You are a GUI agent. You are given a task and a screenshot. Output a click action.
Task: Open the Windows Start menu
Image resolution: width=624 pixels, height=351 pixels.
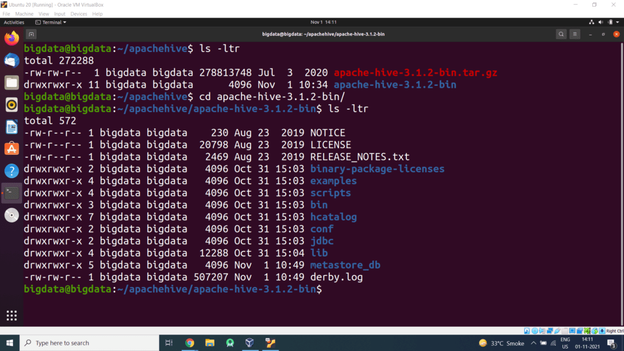tap(10, 342)
